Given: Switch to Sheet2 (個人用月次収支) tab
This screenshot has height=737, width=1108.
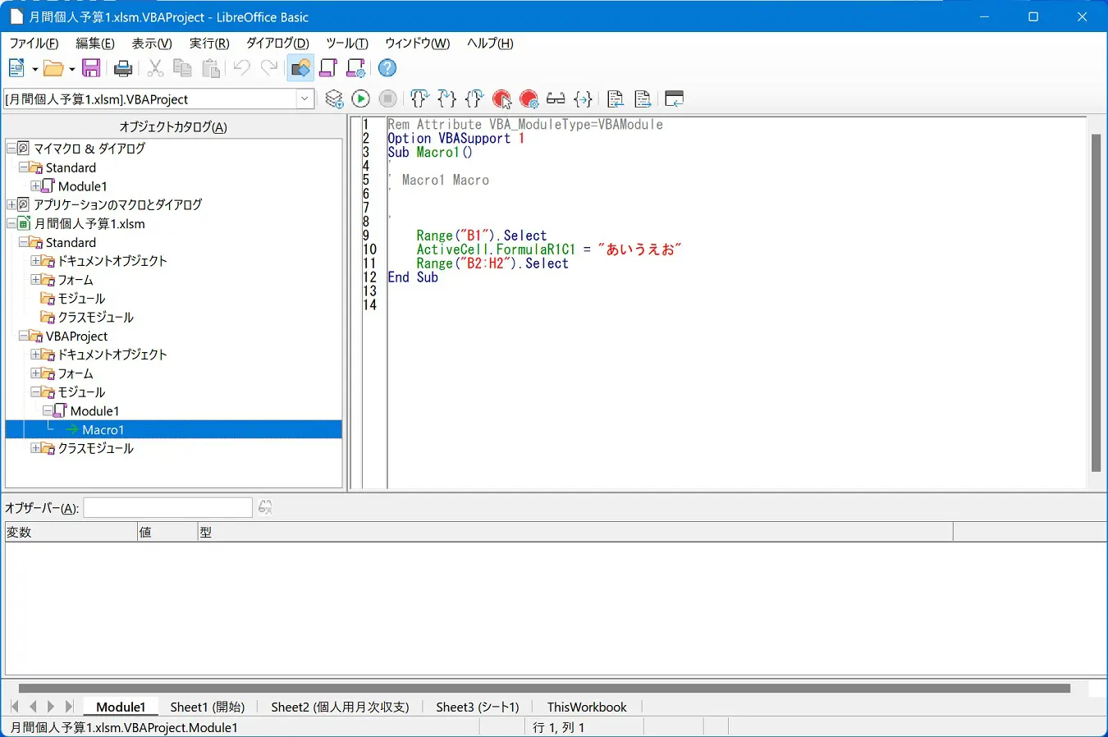Looking at the screenshot, I should pos(340,707).
